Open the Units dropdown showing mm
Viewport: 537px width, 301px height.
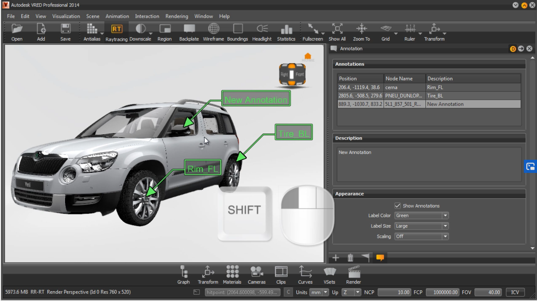tap(320, 292)
